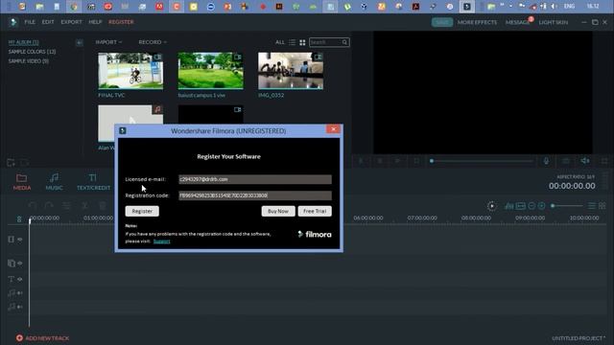Select the IMG_0352 video thumbnail
Screen dimensions: 614x345
pyautogui.click(x=291, y=71)
